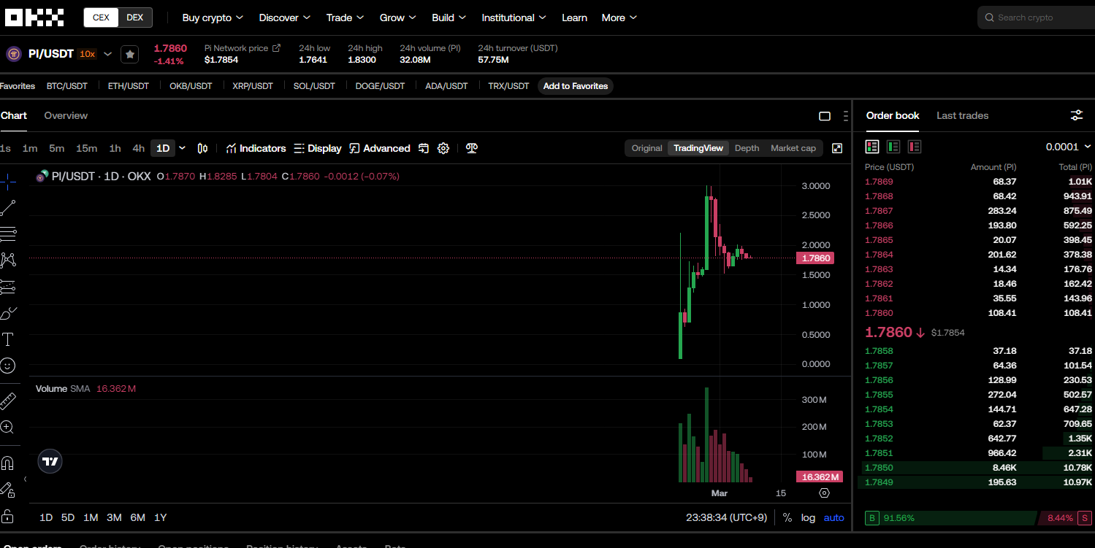The width and height of the screenshot is (1095, 548).
Task: Show only asks order book view
Action: pos(915,147)
